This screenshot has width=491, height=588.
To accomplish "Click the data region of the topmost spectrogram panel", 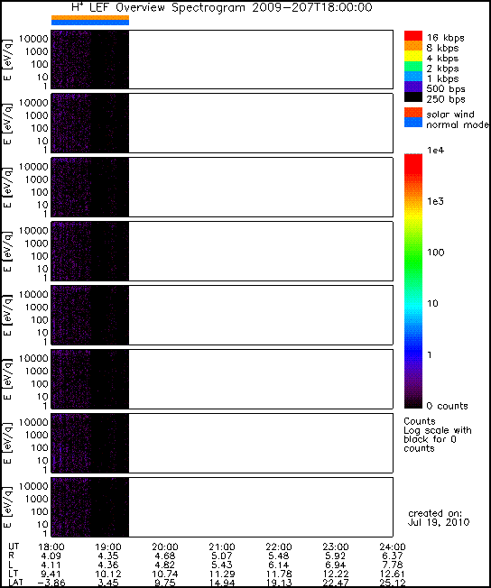I will [90, 60].
